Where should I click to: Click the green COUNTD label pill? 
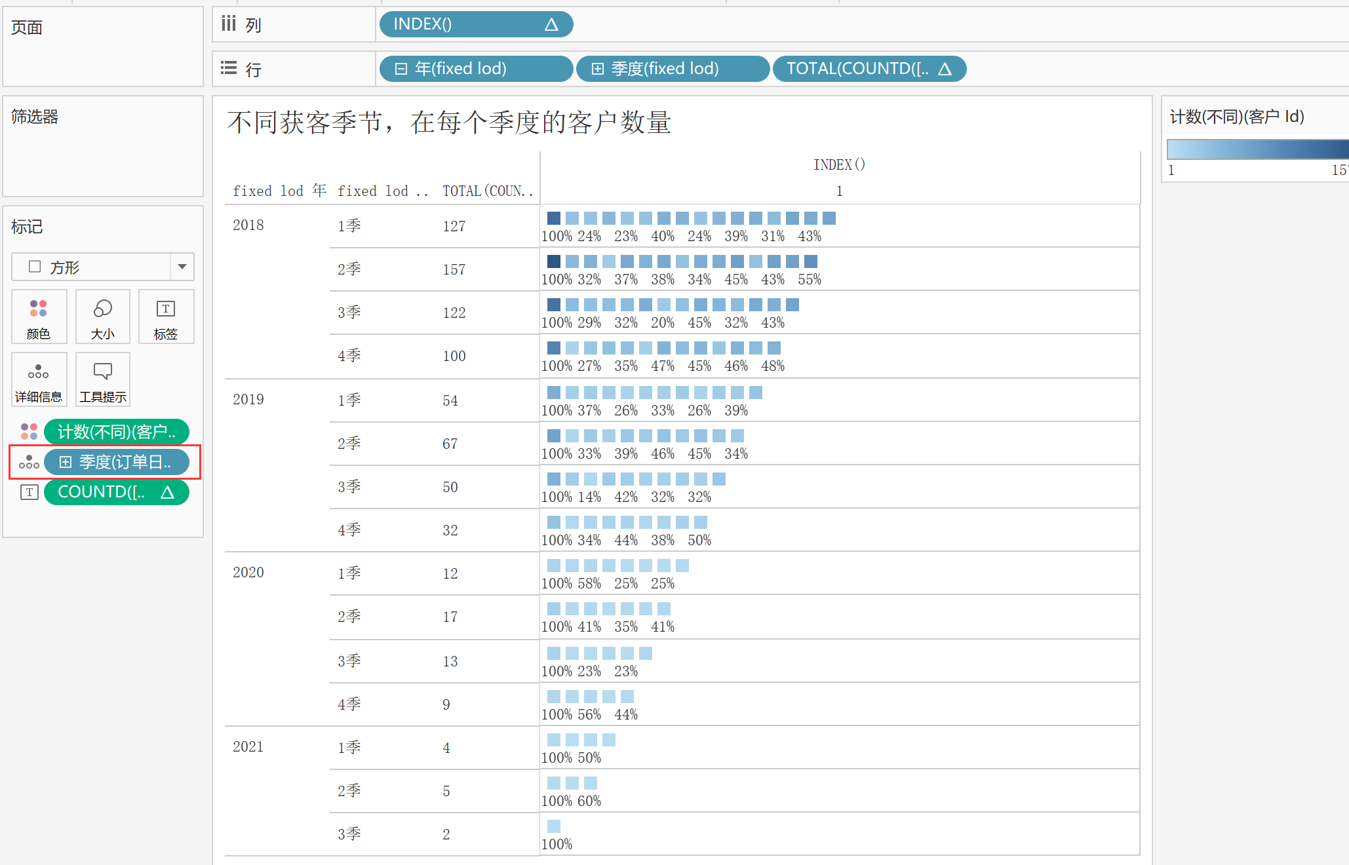(115, 492)
